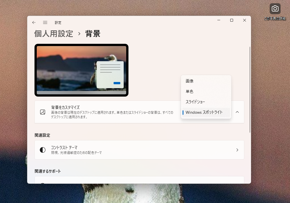The image size is (290, 203).
Task: Click the contrast theme half-circle icon
Action: pos(43,150)
